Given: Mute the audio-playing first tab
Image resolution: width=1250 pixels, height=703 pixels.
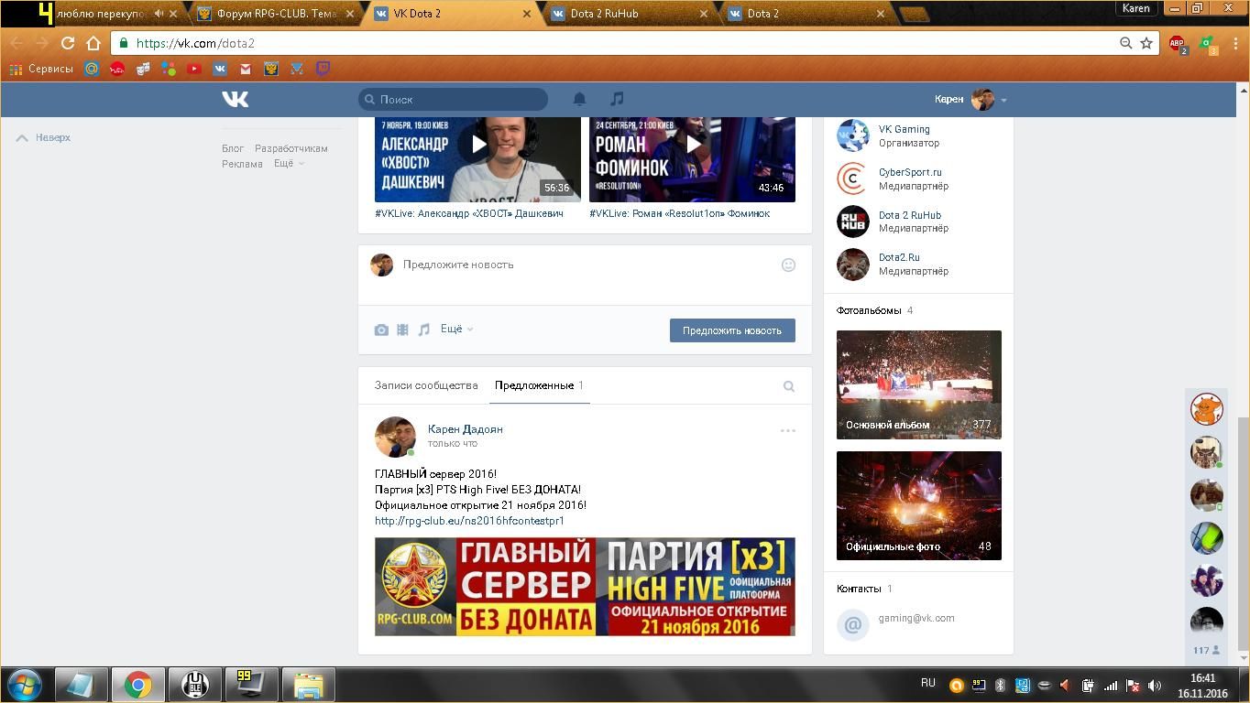Looking at the screenshot, I should pos(159,14).
